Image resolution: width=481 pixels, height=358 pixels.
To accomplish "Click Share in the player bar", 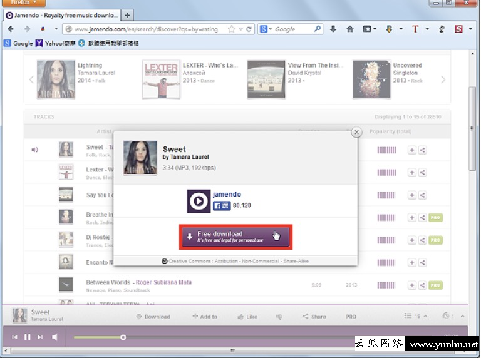I will click(314, 317).
